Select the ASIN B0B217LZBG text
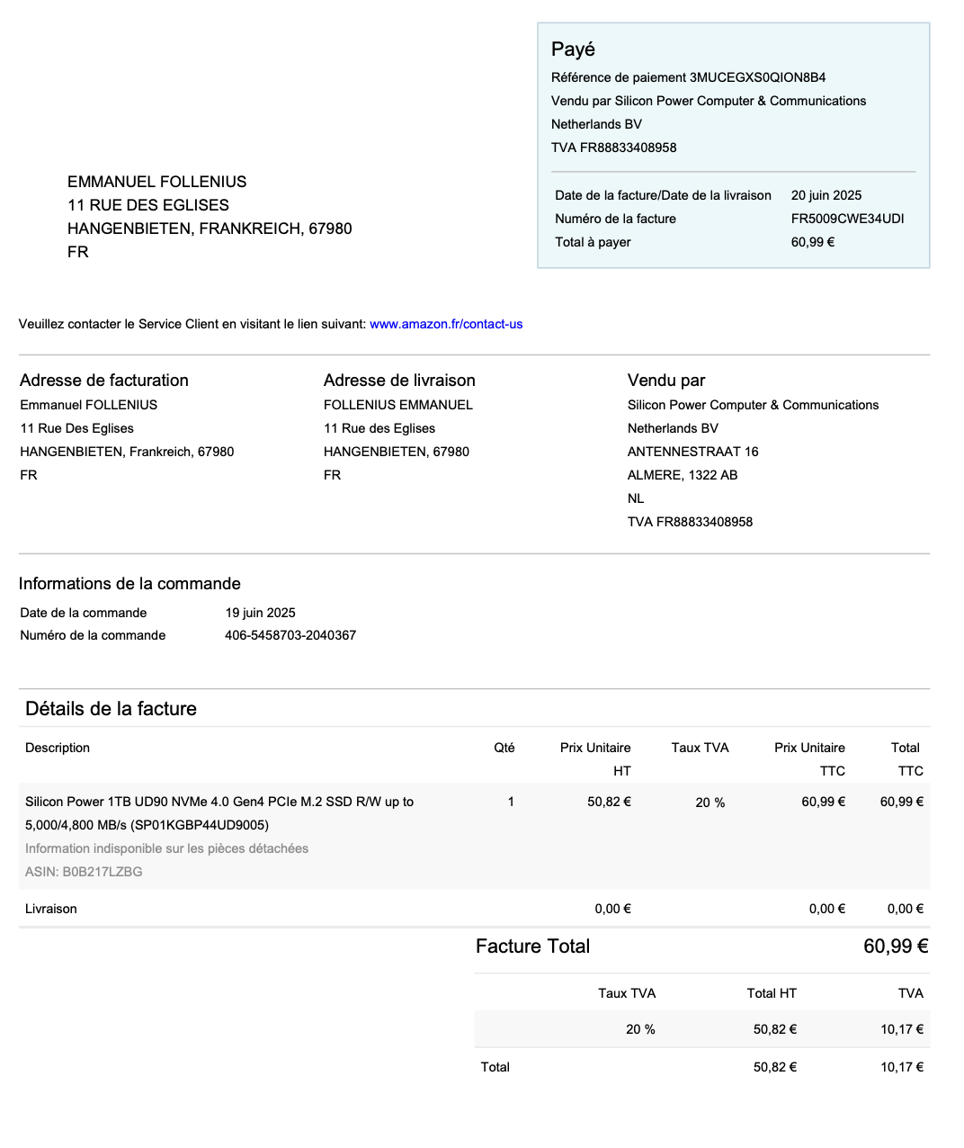The height and width of the screenshot is (1148, 964). (84, 872)
